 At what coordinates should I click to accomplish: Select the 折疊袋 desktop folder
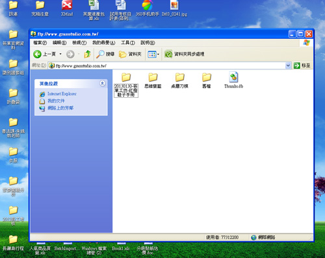[13, 97]
